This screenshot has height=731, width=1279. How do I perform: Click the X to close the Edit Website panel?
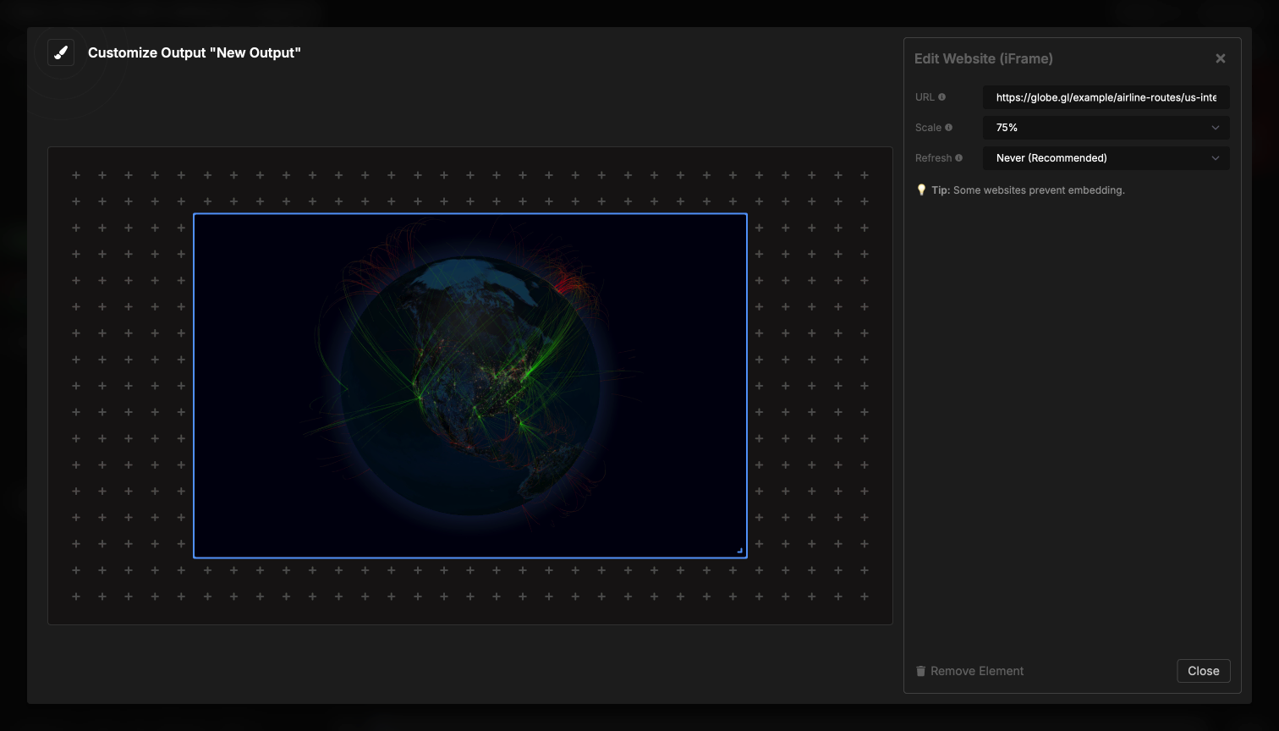(x=1220, y=58)
